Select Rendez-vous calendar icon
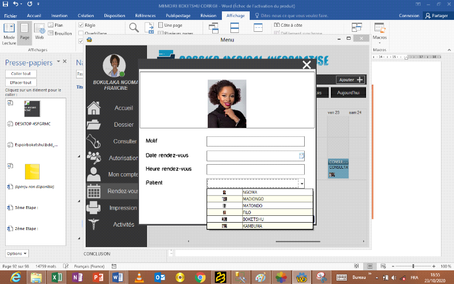 94,191
